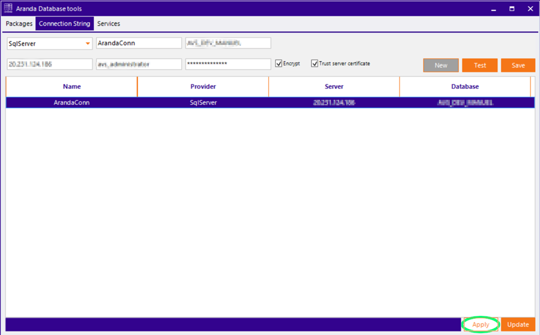540x335 pixels.
Task: Click the Server column header
Action: (334, 86)
